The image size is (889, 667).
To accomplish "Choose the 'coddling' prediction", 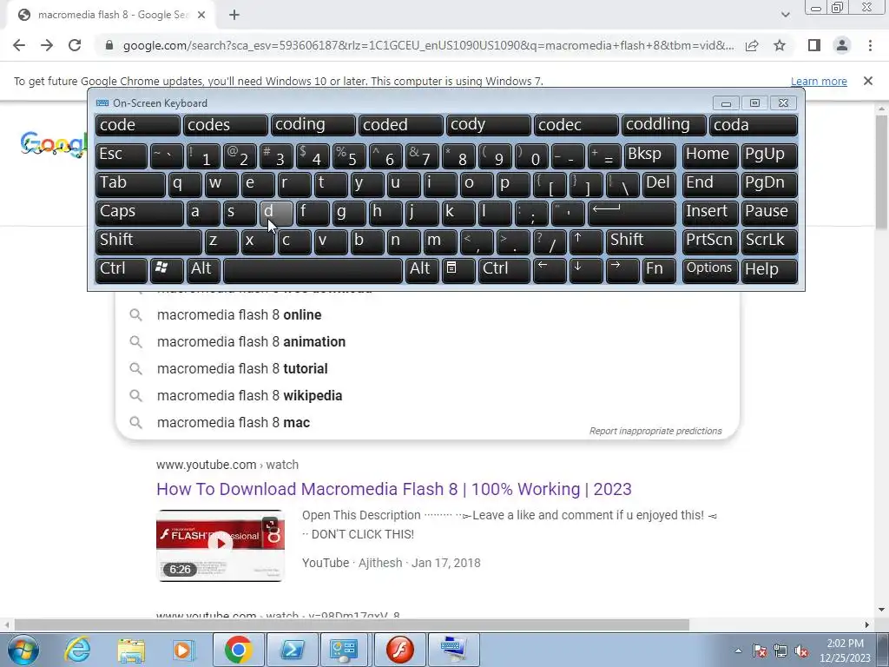I will click(x=663, y=125).
